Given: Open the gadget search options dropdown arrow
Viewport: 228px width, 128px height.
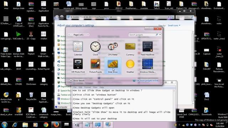Looking at the screenshot, I should [160, 35].
